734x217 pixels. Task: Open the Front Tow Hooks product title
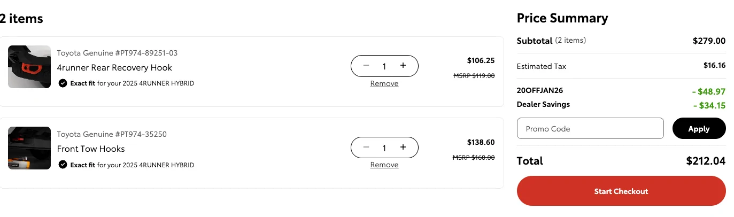click(x=91, y=149)
